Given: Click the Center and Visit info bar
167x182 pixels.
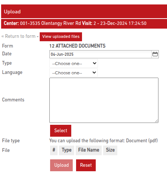Looking at the screenshot, I should 84,24.
